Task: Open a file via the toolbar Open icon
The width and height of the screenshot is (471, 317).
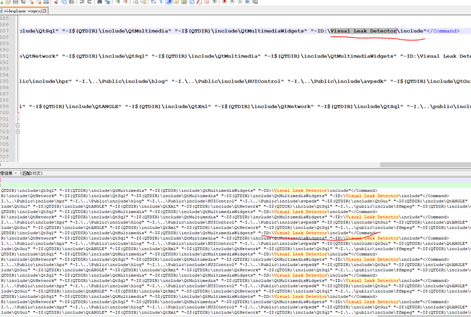Action: [x=8, y=2]
